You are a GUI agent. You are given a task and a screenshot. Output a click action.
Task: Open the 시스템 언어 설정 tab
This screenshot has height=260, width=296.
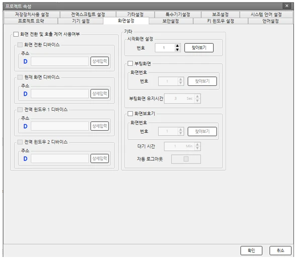[266, 15]
